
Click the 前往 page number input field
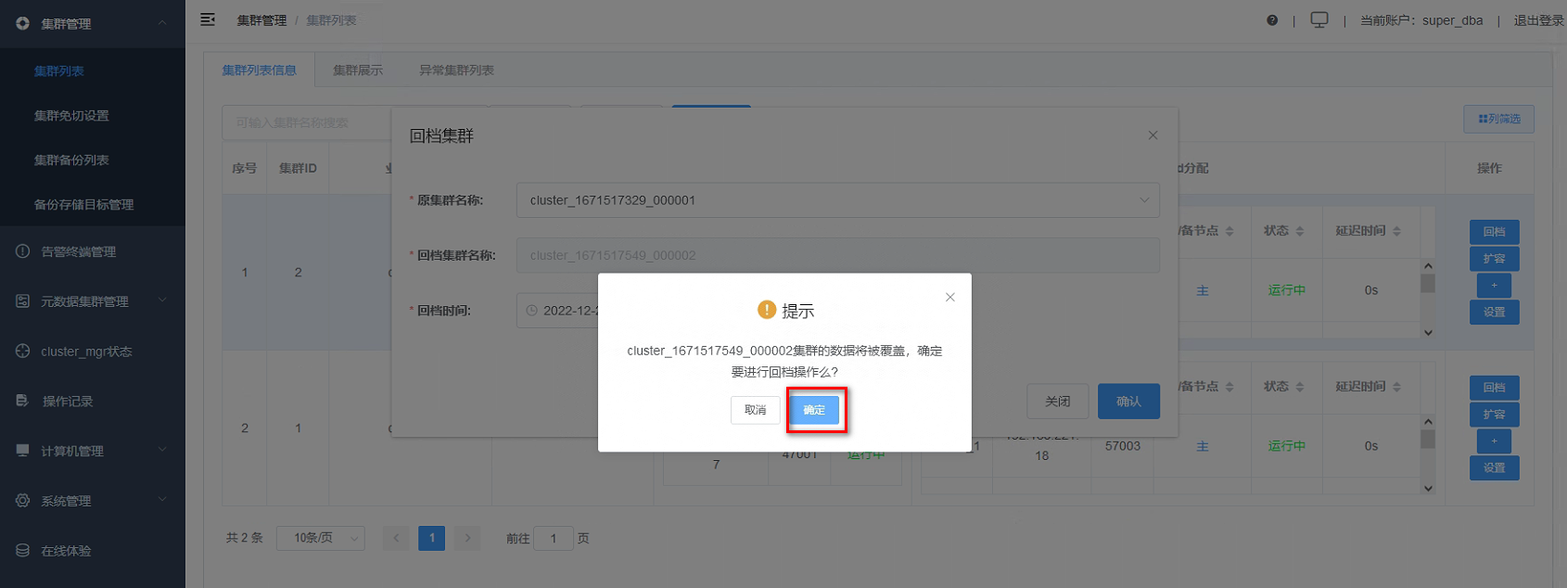pos(554,538)
